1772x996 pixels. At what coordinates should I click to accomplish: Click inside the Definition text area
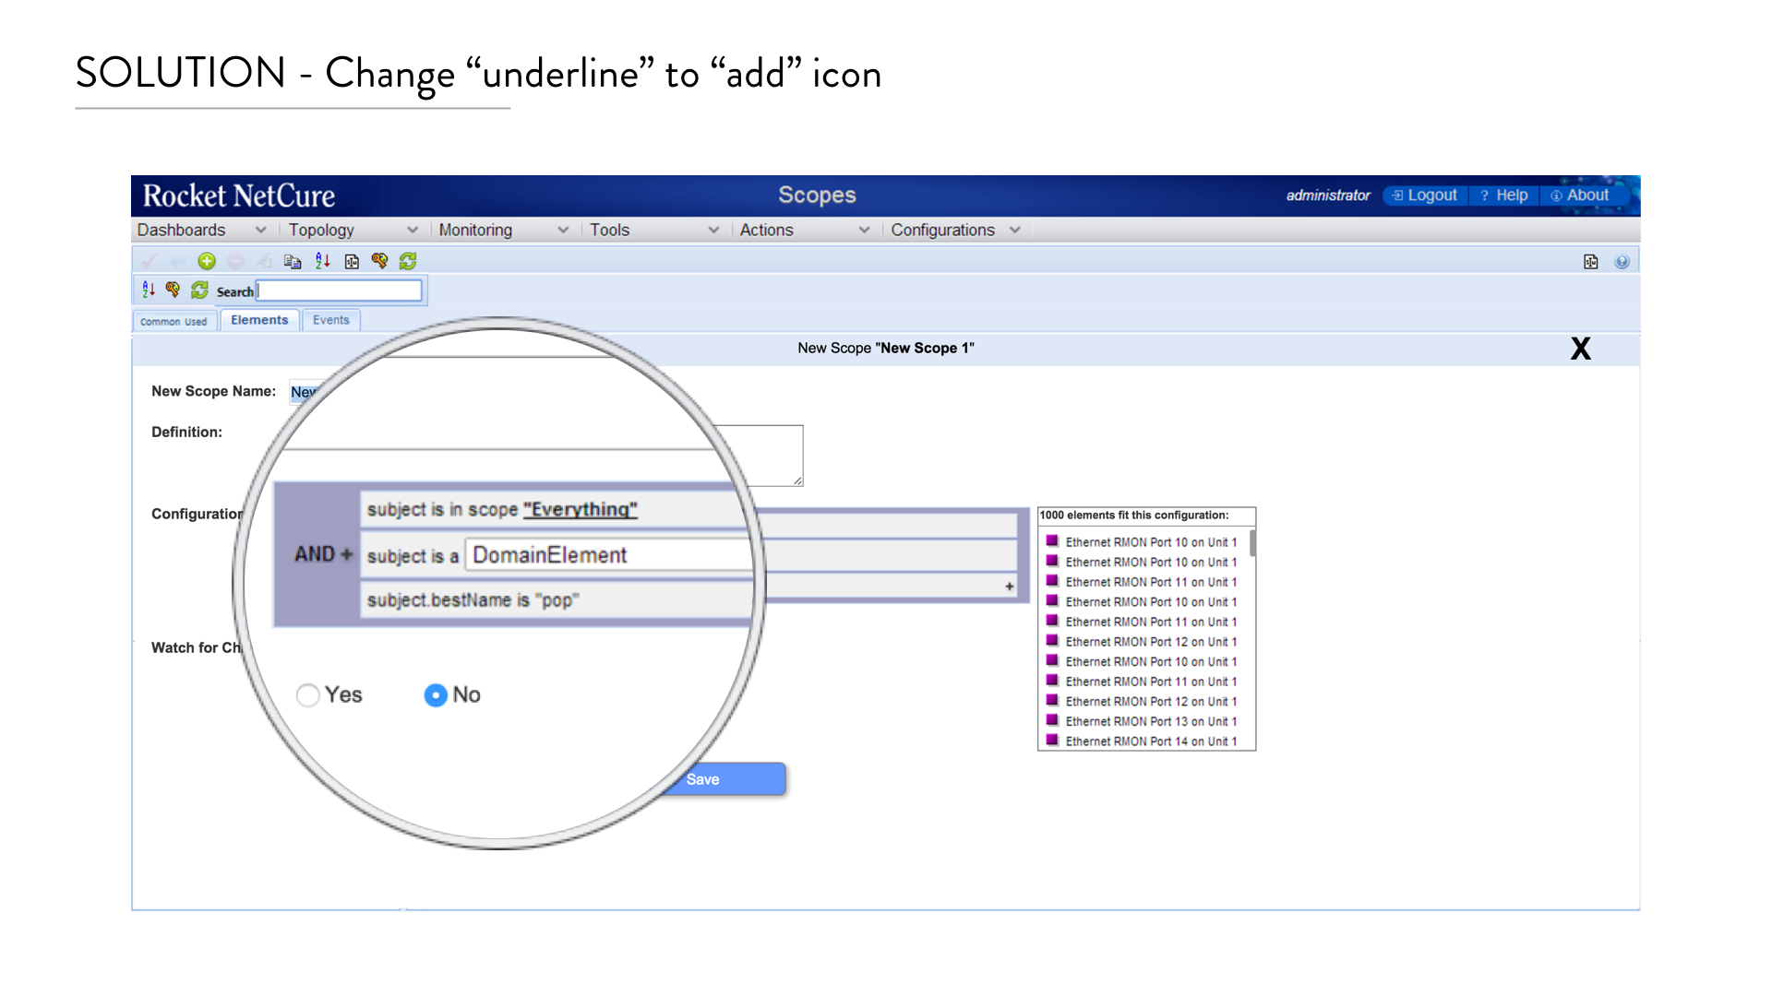(x=757, y=455)
